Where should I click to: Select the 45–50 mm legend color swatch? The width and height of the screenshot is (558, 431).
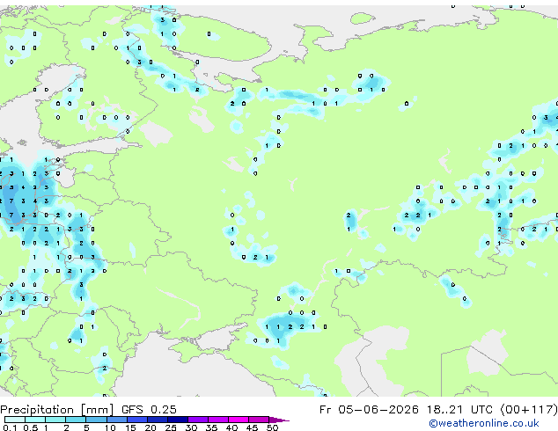pos(259,420)
